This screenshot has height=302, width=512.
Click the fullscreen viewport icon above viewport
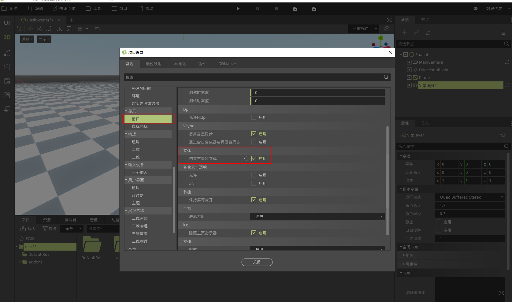pos(389,20)
